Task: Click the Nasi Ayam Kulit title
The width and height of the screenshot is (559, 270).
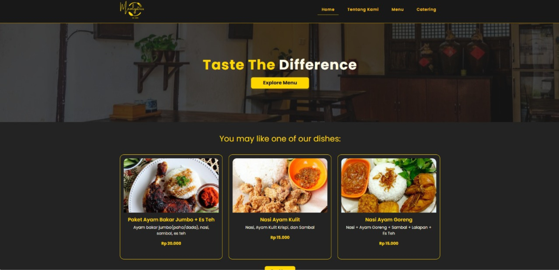Action: [x=280, y=220]
